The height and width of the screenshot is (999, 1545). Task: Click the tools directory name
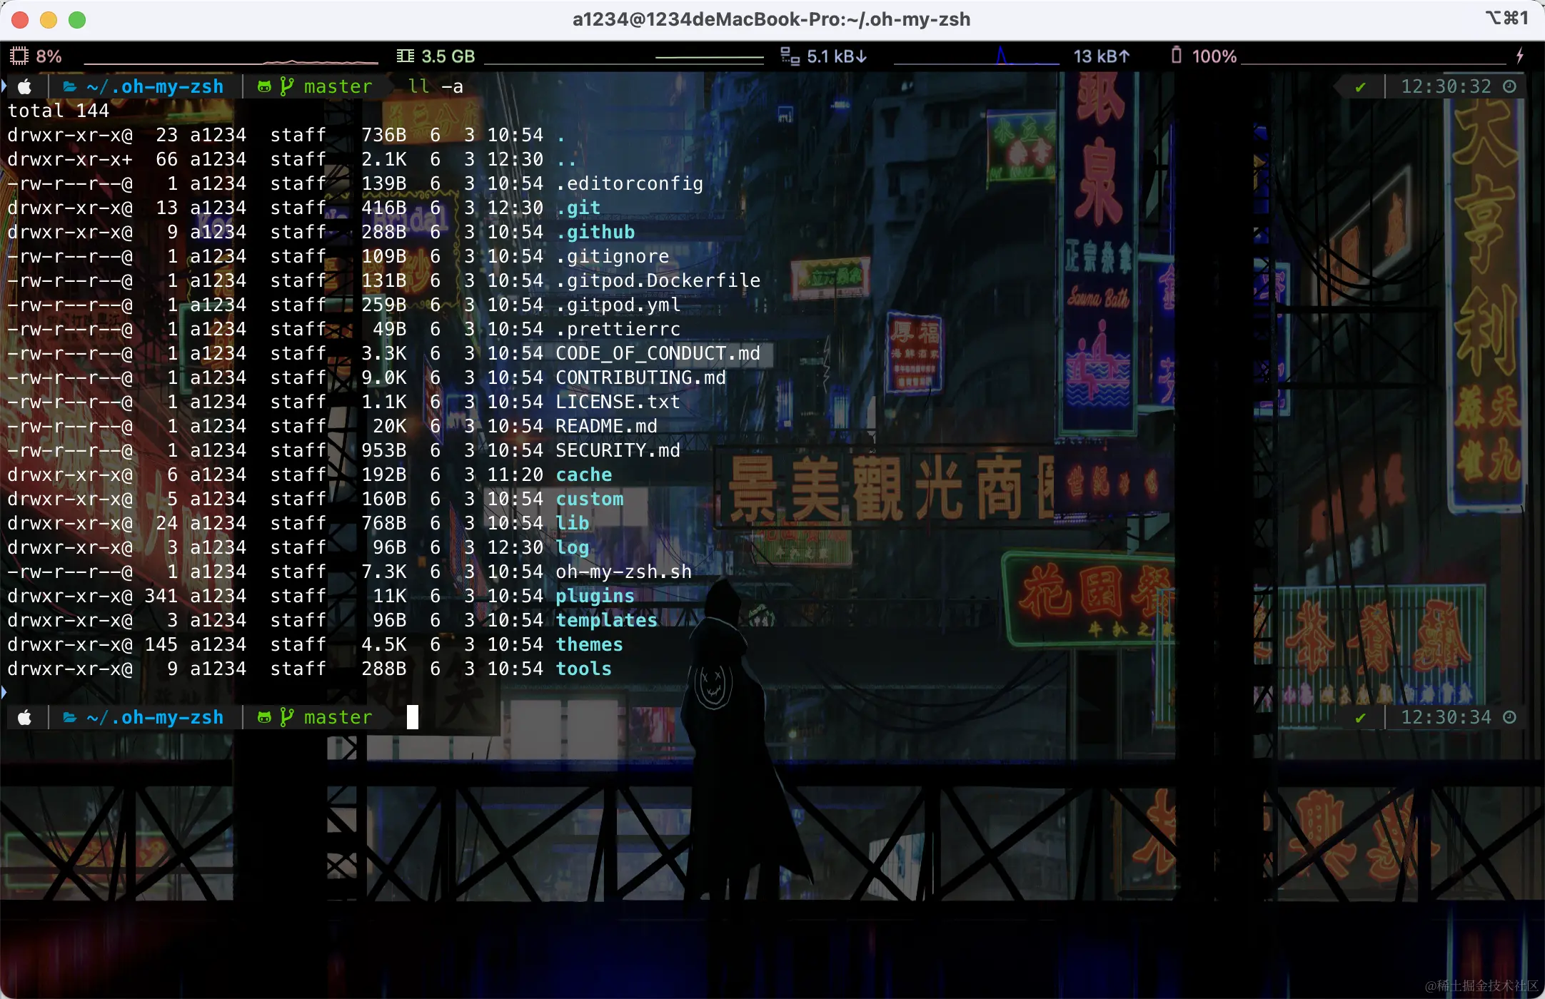click(584, 669)
